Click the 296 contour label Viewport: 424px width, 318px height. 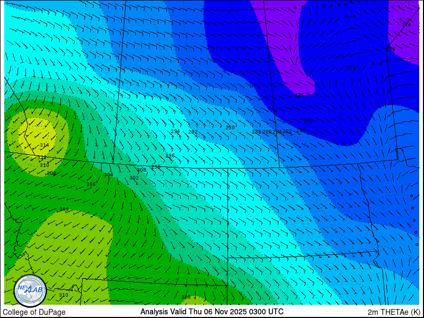170,156
